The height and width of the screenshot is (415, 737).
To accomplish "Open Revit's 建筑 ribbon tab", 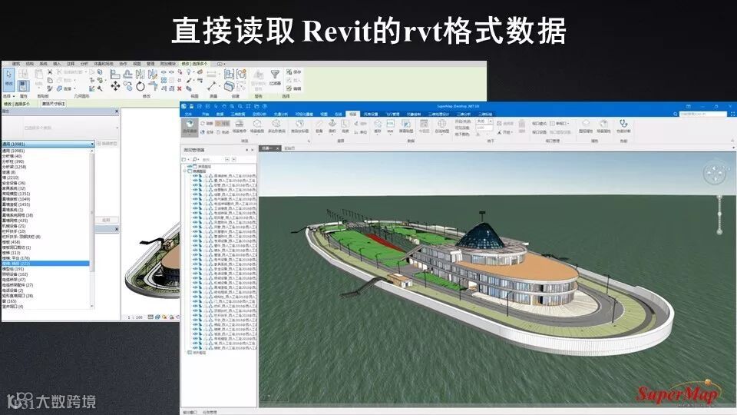I will (x=16, y=64).
